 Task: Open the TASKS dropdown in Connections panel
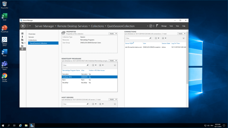click(x=181, y=34)
